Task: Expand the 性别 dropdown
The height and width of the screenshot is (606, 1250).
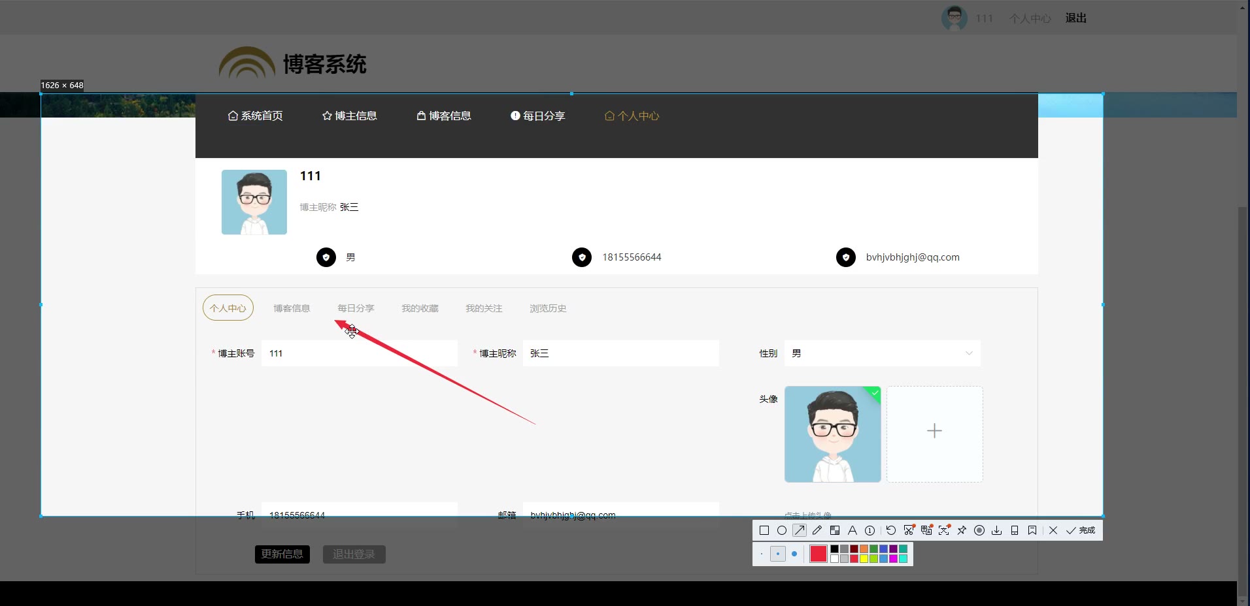Action: tap(883, 353)
